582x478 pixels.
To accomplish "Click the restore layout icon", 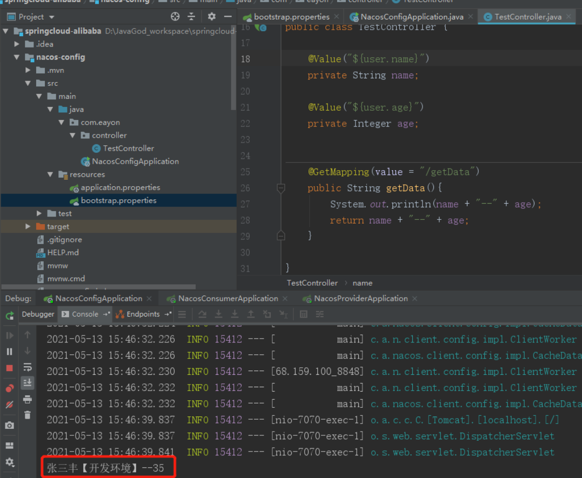I will [x=10, y=446].
